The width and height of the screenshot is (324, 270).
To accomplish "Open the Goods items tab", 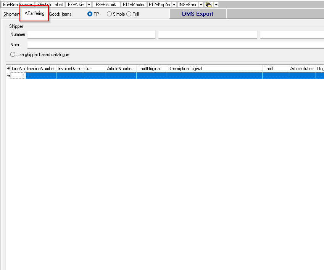I will pos(60,14).
